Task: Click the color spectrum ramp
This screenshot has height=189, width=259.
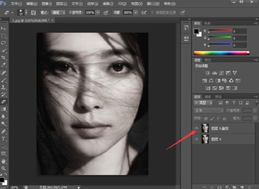Action: (221, 53)
